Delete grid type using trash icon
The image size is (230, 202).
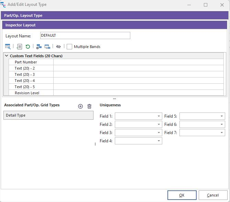point(89,106)
